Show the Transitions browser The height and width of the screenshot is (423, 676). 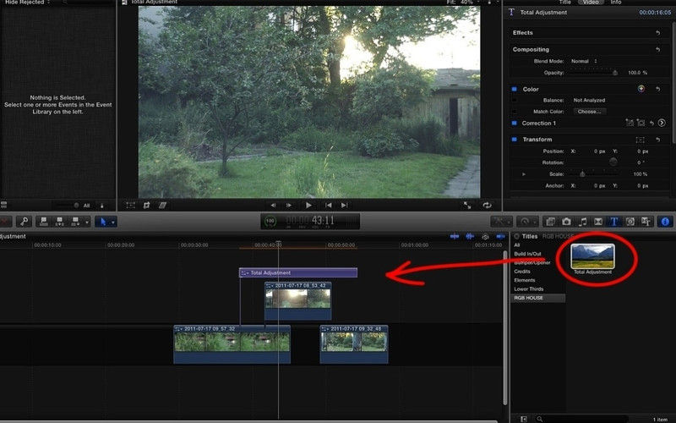pos(598,222)
